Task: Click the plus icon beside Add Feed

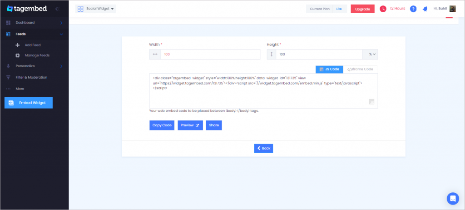Action: 18,45
